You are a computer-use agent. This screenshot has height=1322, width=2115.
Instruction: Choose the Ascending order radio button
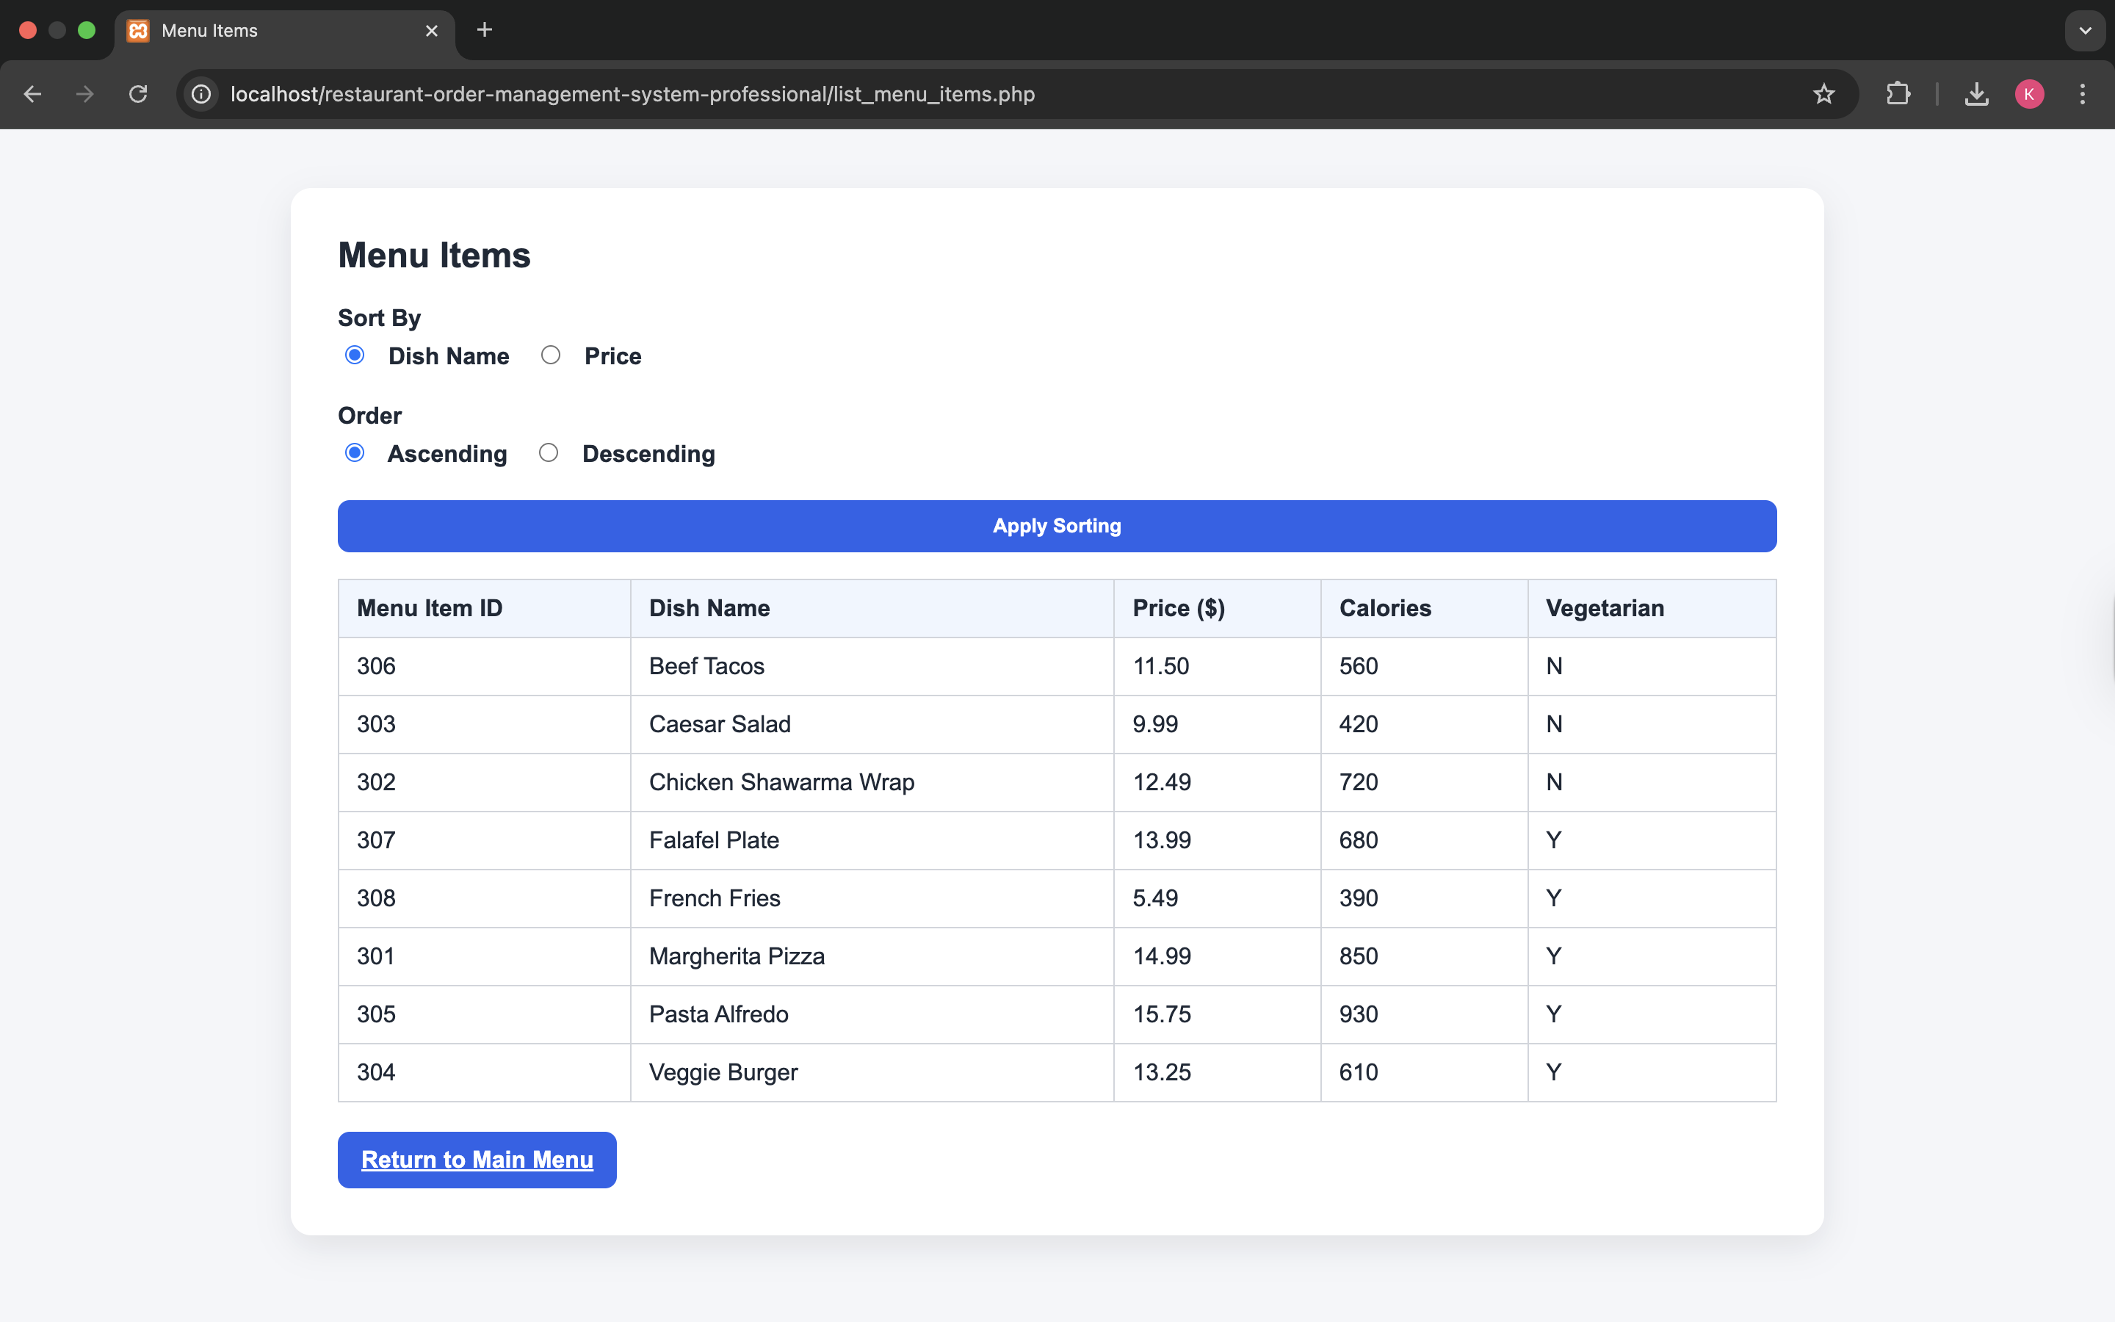coord(355,453)
